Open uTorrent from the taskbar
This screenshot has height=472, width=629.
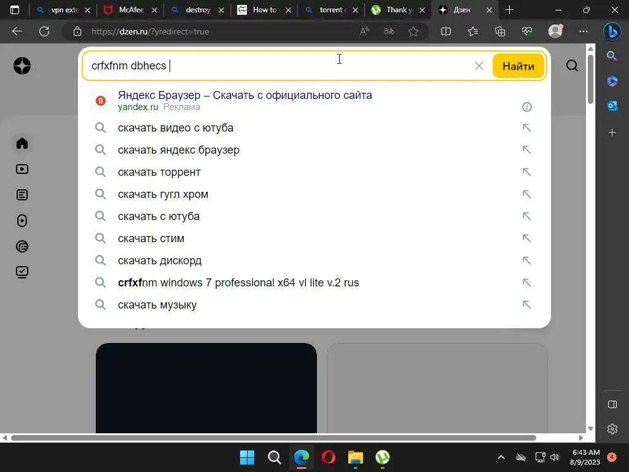click(383, 457)
